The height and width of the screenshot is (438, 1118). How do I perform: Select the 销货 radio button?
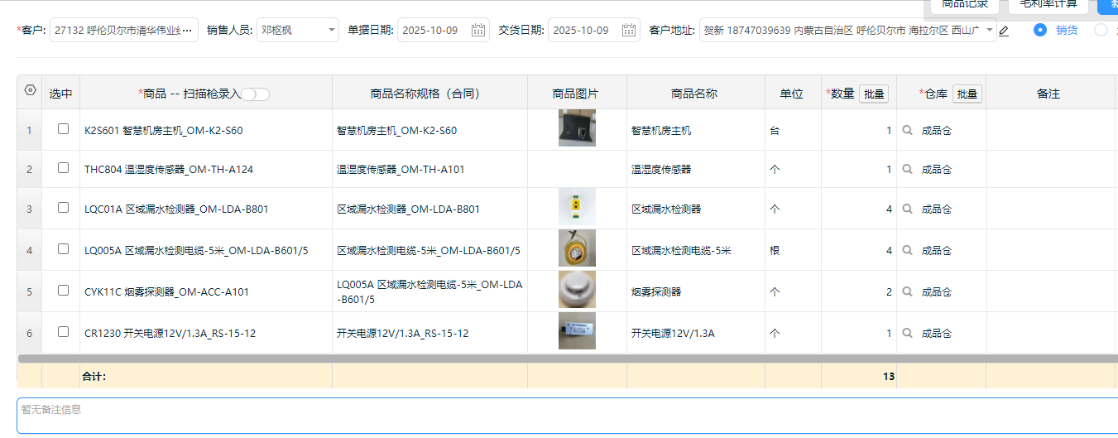(x=1040, y=30)
